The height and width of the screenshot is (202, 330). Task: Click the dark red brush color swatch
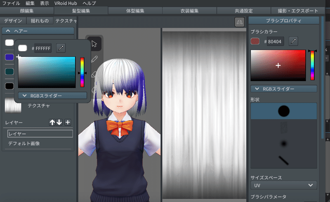(x=255, y=42)
